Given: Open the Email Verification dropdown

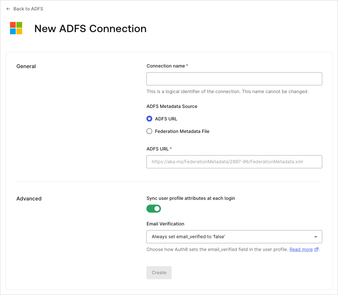Looking at the screenshot, I should coord(234,237).
